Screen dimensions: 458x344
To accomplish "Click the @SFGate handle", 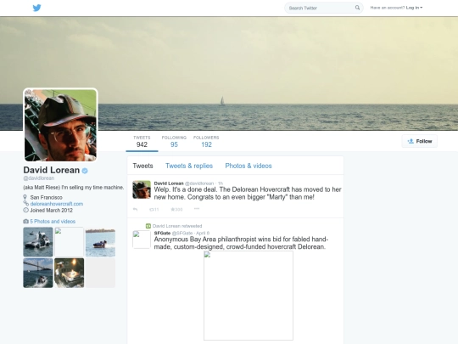I will pyautogui.click(x=182, y=233).
